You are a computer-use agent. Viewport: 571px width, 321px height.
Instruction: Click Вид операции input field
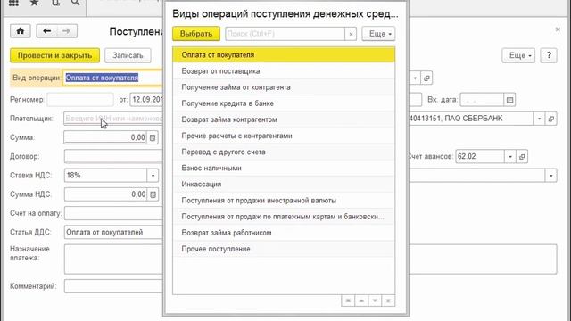click(113, 78)
